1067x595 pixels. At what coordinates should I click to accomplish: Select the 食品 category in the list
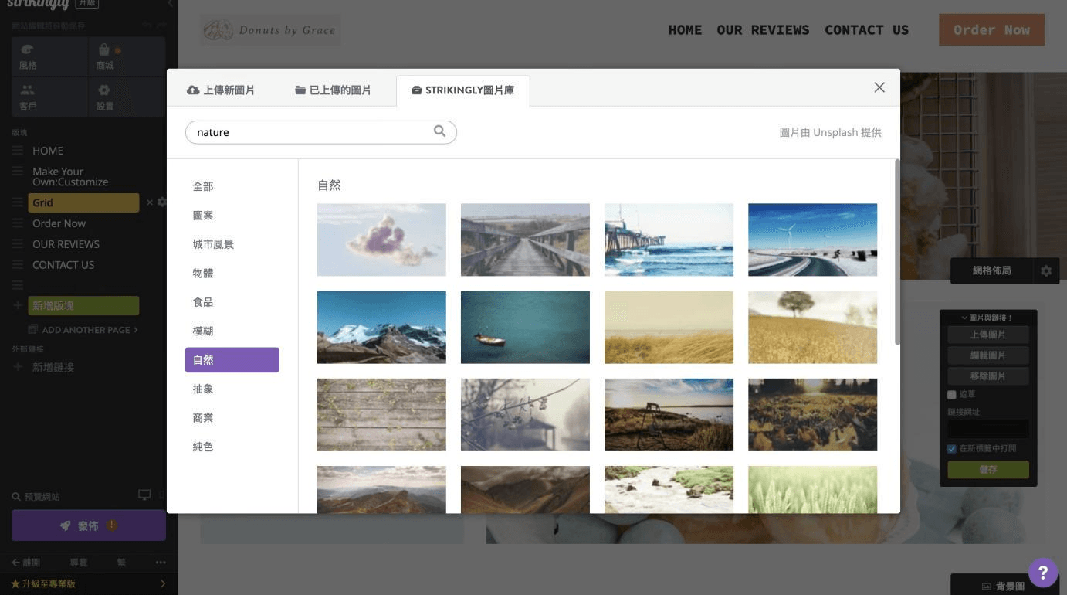click(203, 302)
